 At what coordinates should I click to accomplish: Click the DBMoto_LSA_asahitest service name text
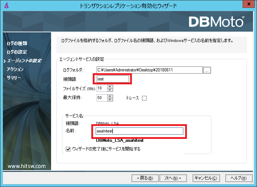[x=120, y=140]
